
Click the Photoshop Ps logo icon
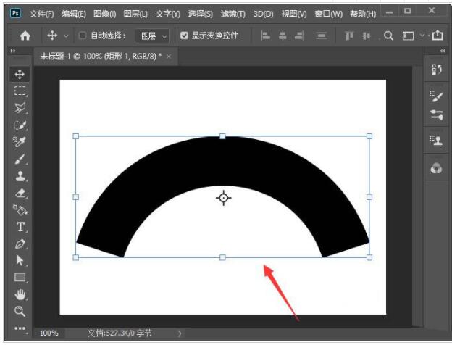coord(15,13)
